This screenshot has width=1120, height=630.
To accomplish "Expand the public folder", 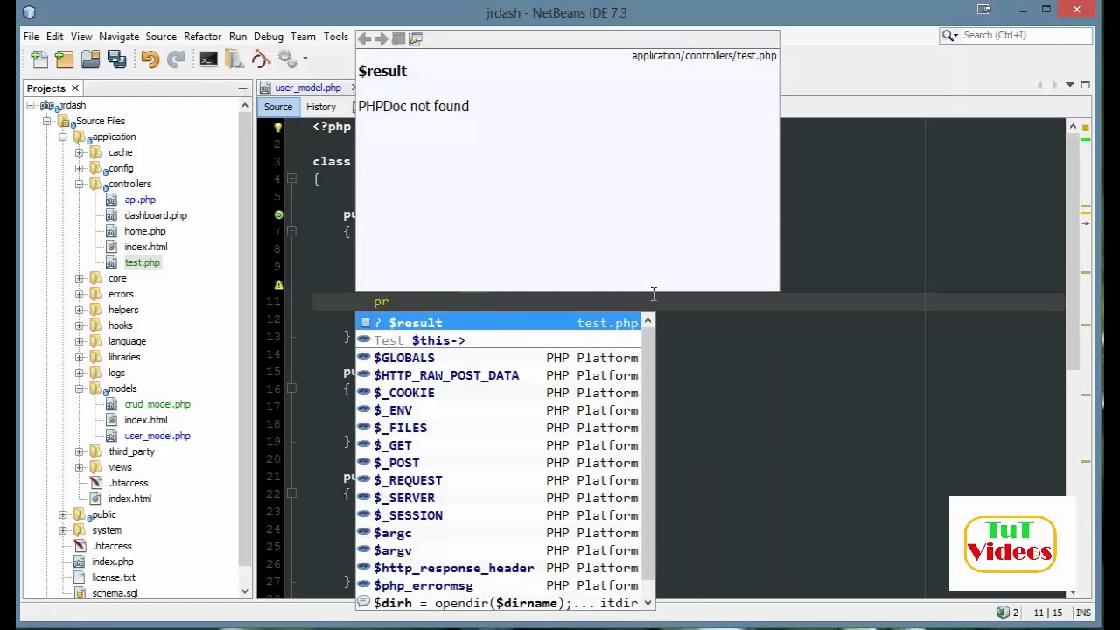I will [x=63, y=514].
